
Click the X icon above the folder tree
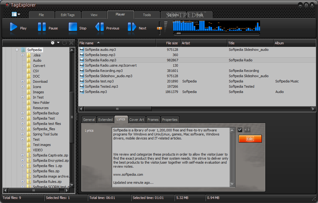71,42
